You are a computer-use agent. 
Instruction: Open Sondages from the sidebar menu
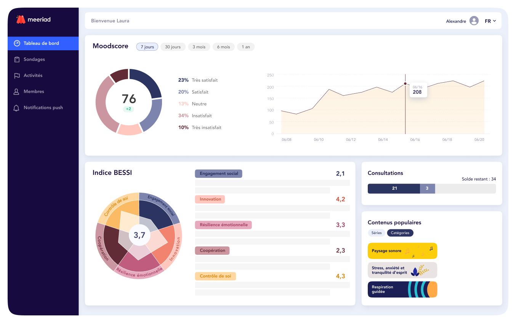[34, 59]
